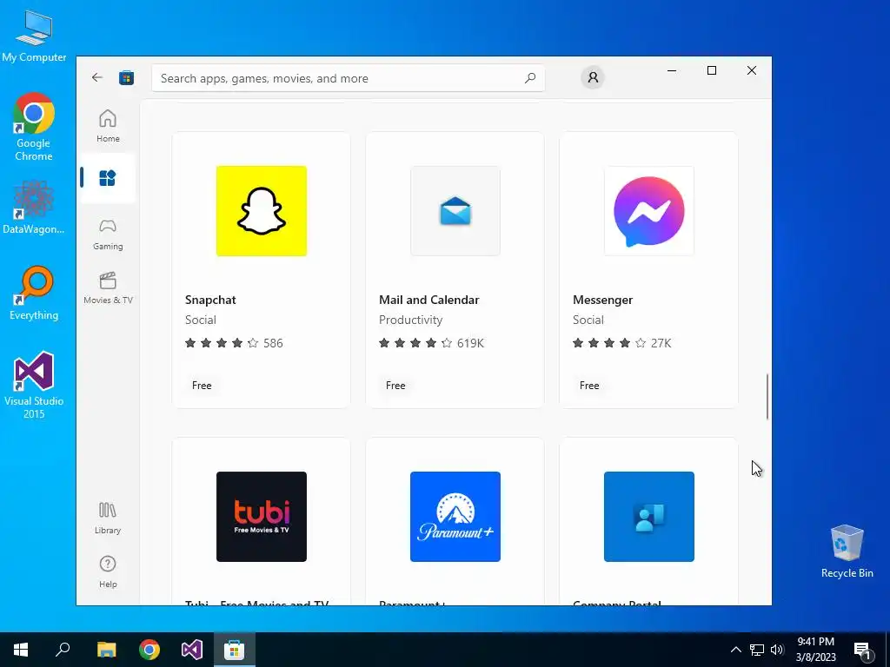
Task: Go back with the back arrow
Action: point(97,77)
